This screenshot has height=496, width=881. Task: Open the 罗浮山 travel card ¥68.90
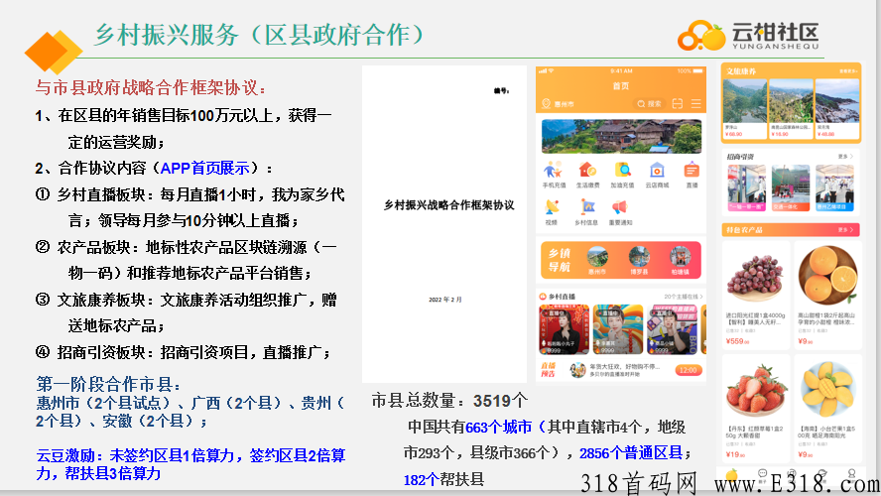click(744, 108)
